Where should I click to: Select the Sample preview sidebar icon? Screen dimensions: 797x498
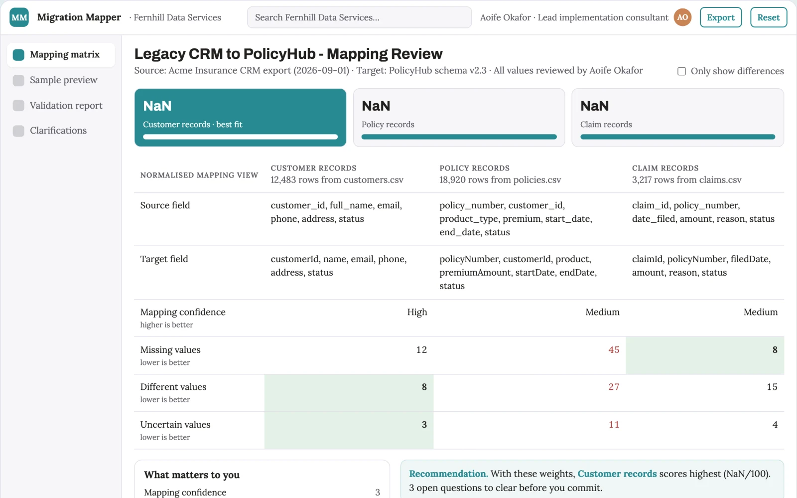18,80
